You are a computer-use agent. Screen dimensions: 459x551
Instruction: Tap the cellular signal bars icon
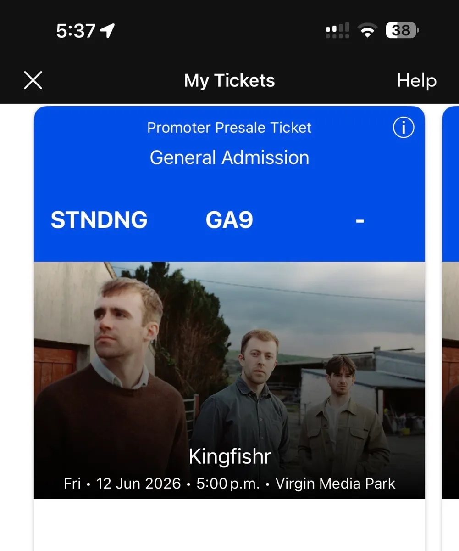[337, 31]
